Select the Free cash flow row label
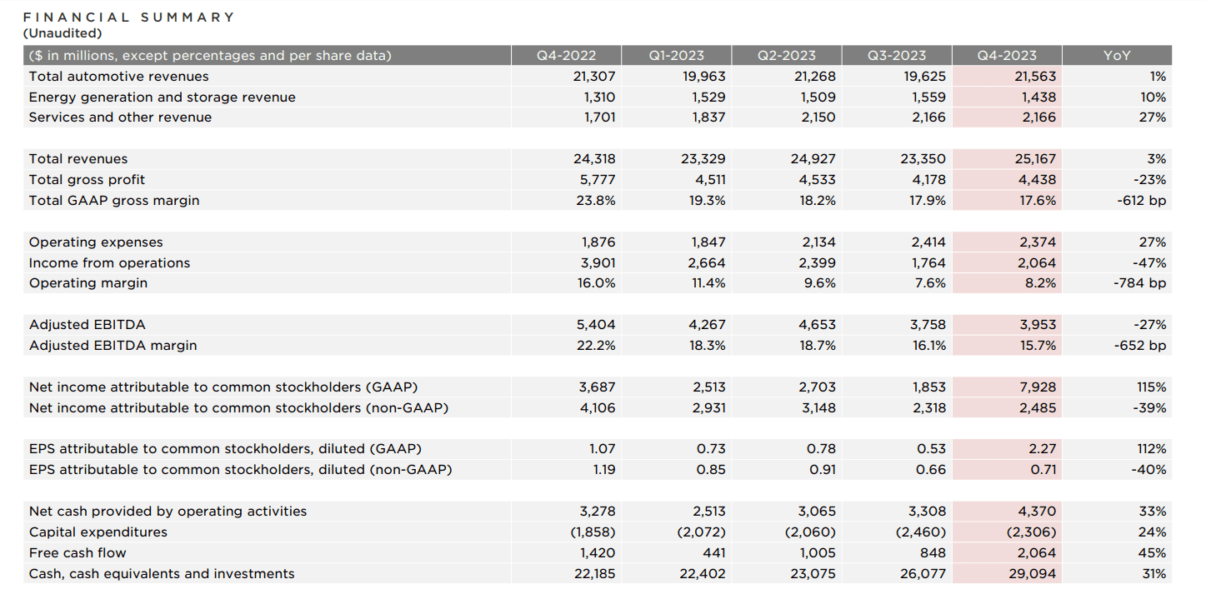The image size is (1206, 609). pos(78,553)
